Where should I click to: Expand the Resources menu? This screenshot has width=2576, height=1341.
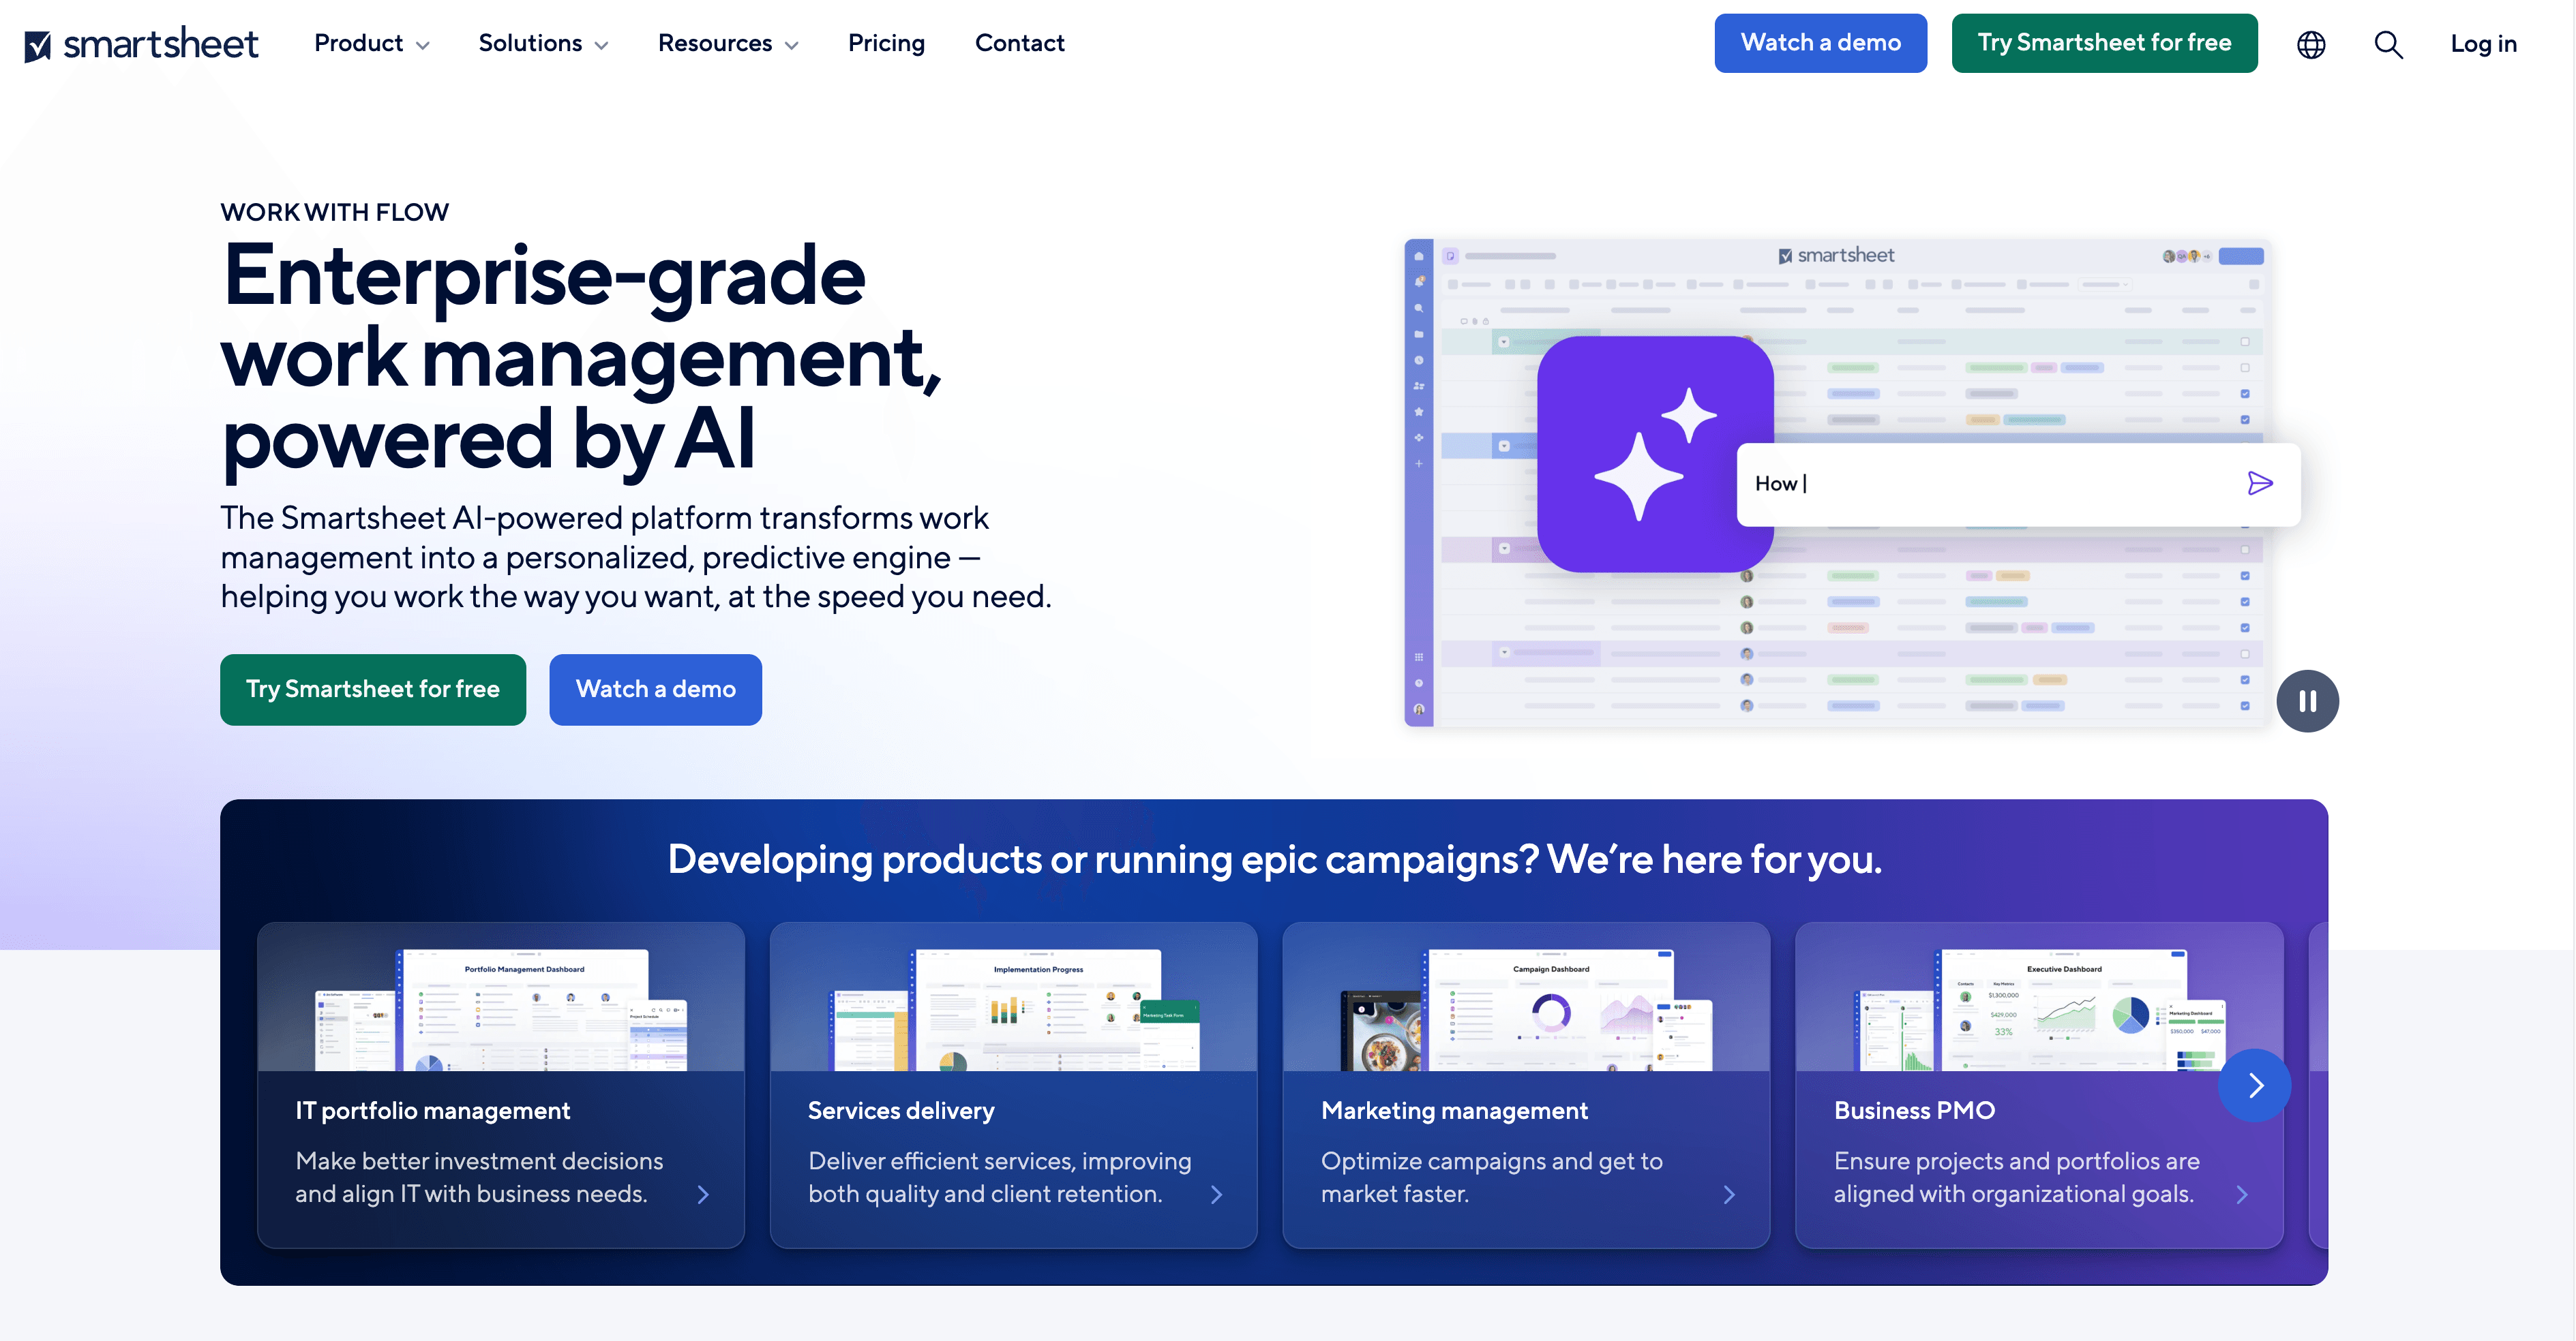point(728,43)
